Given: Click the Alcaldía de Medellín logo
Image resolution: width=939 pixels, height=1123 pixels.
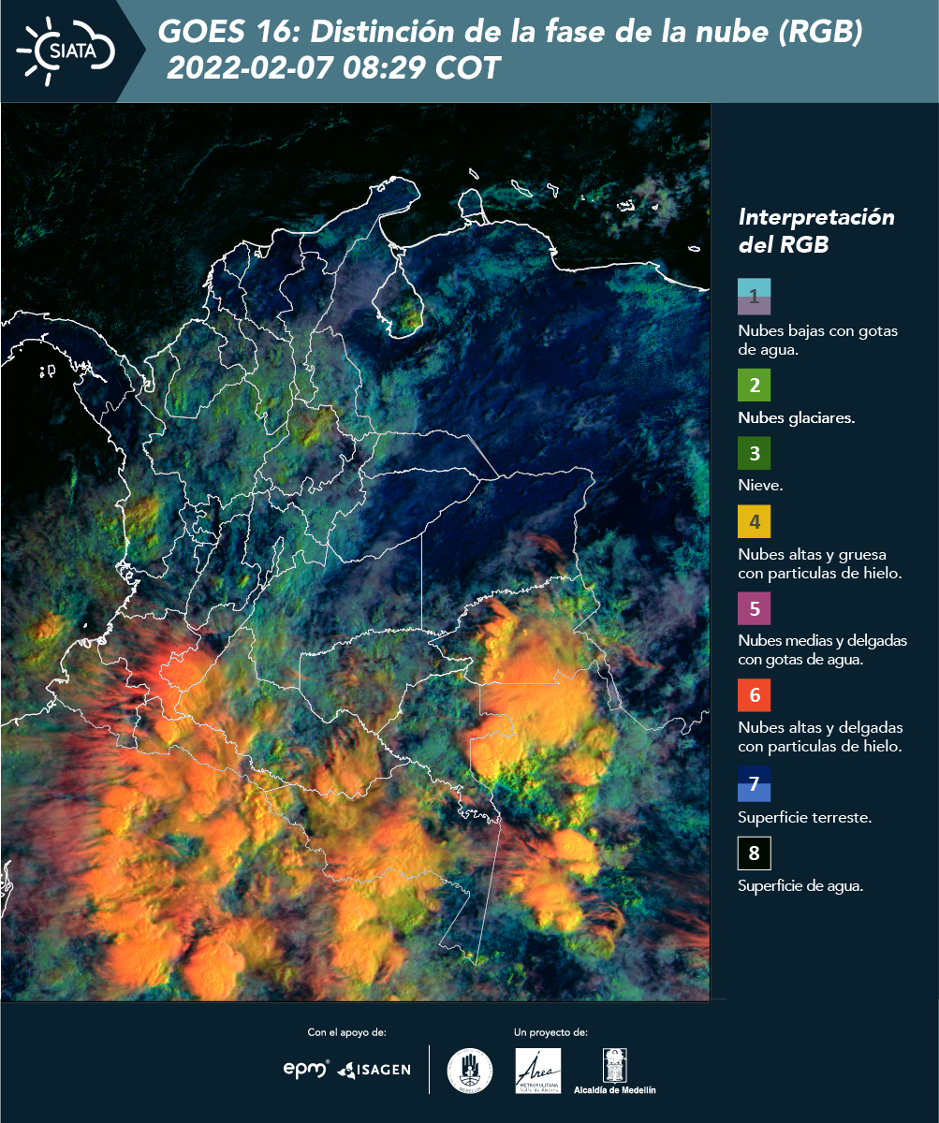Looking at the screenshot, I should pyautogui.click(x=615, y=1072).
